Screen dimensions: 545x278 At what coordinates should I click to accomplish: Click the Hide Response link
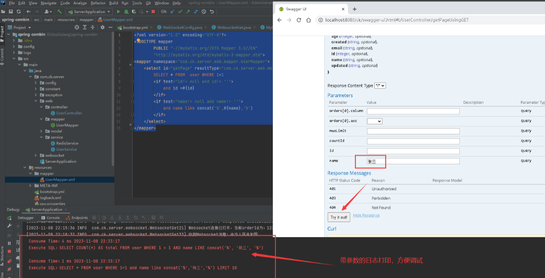click(366, 215)
